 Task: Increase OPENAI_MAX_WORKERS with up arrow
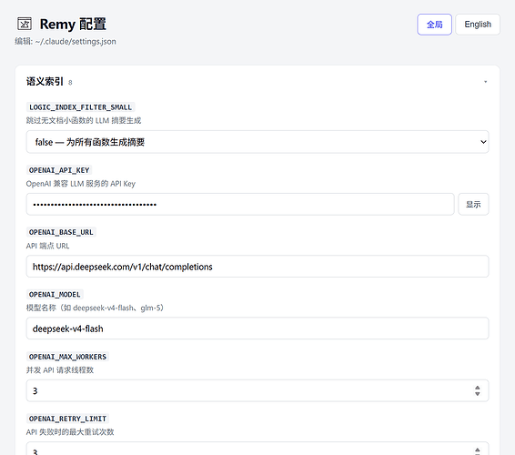pyautogui.click(x=477, y=388)
